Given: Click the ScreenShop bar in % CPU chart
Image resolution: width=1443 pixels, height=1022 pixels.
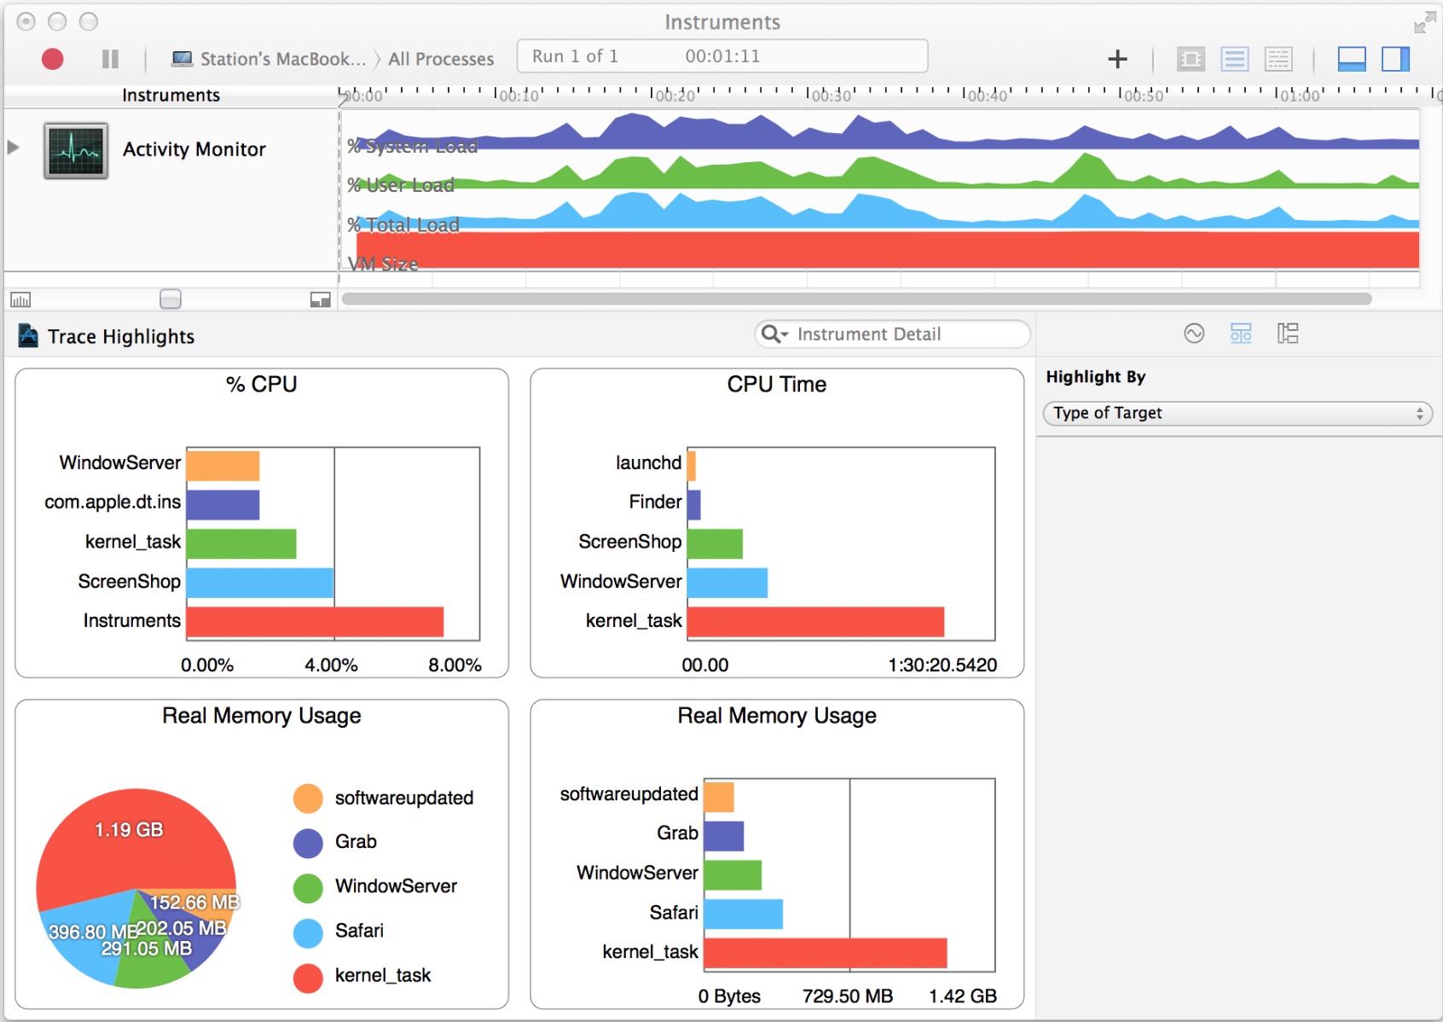Looking at the screenshot, I should (x=259, y=583).
